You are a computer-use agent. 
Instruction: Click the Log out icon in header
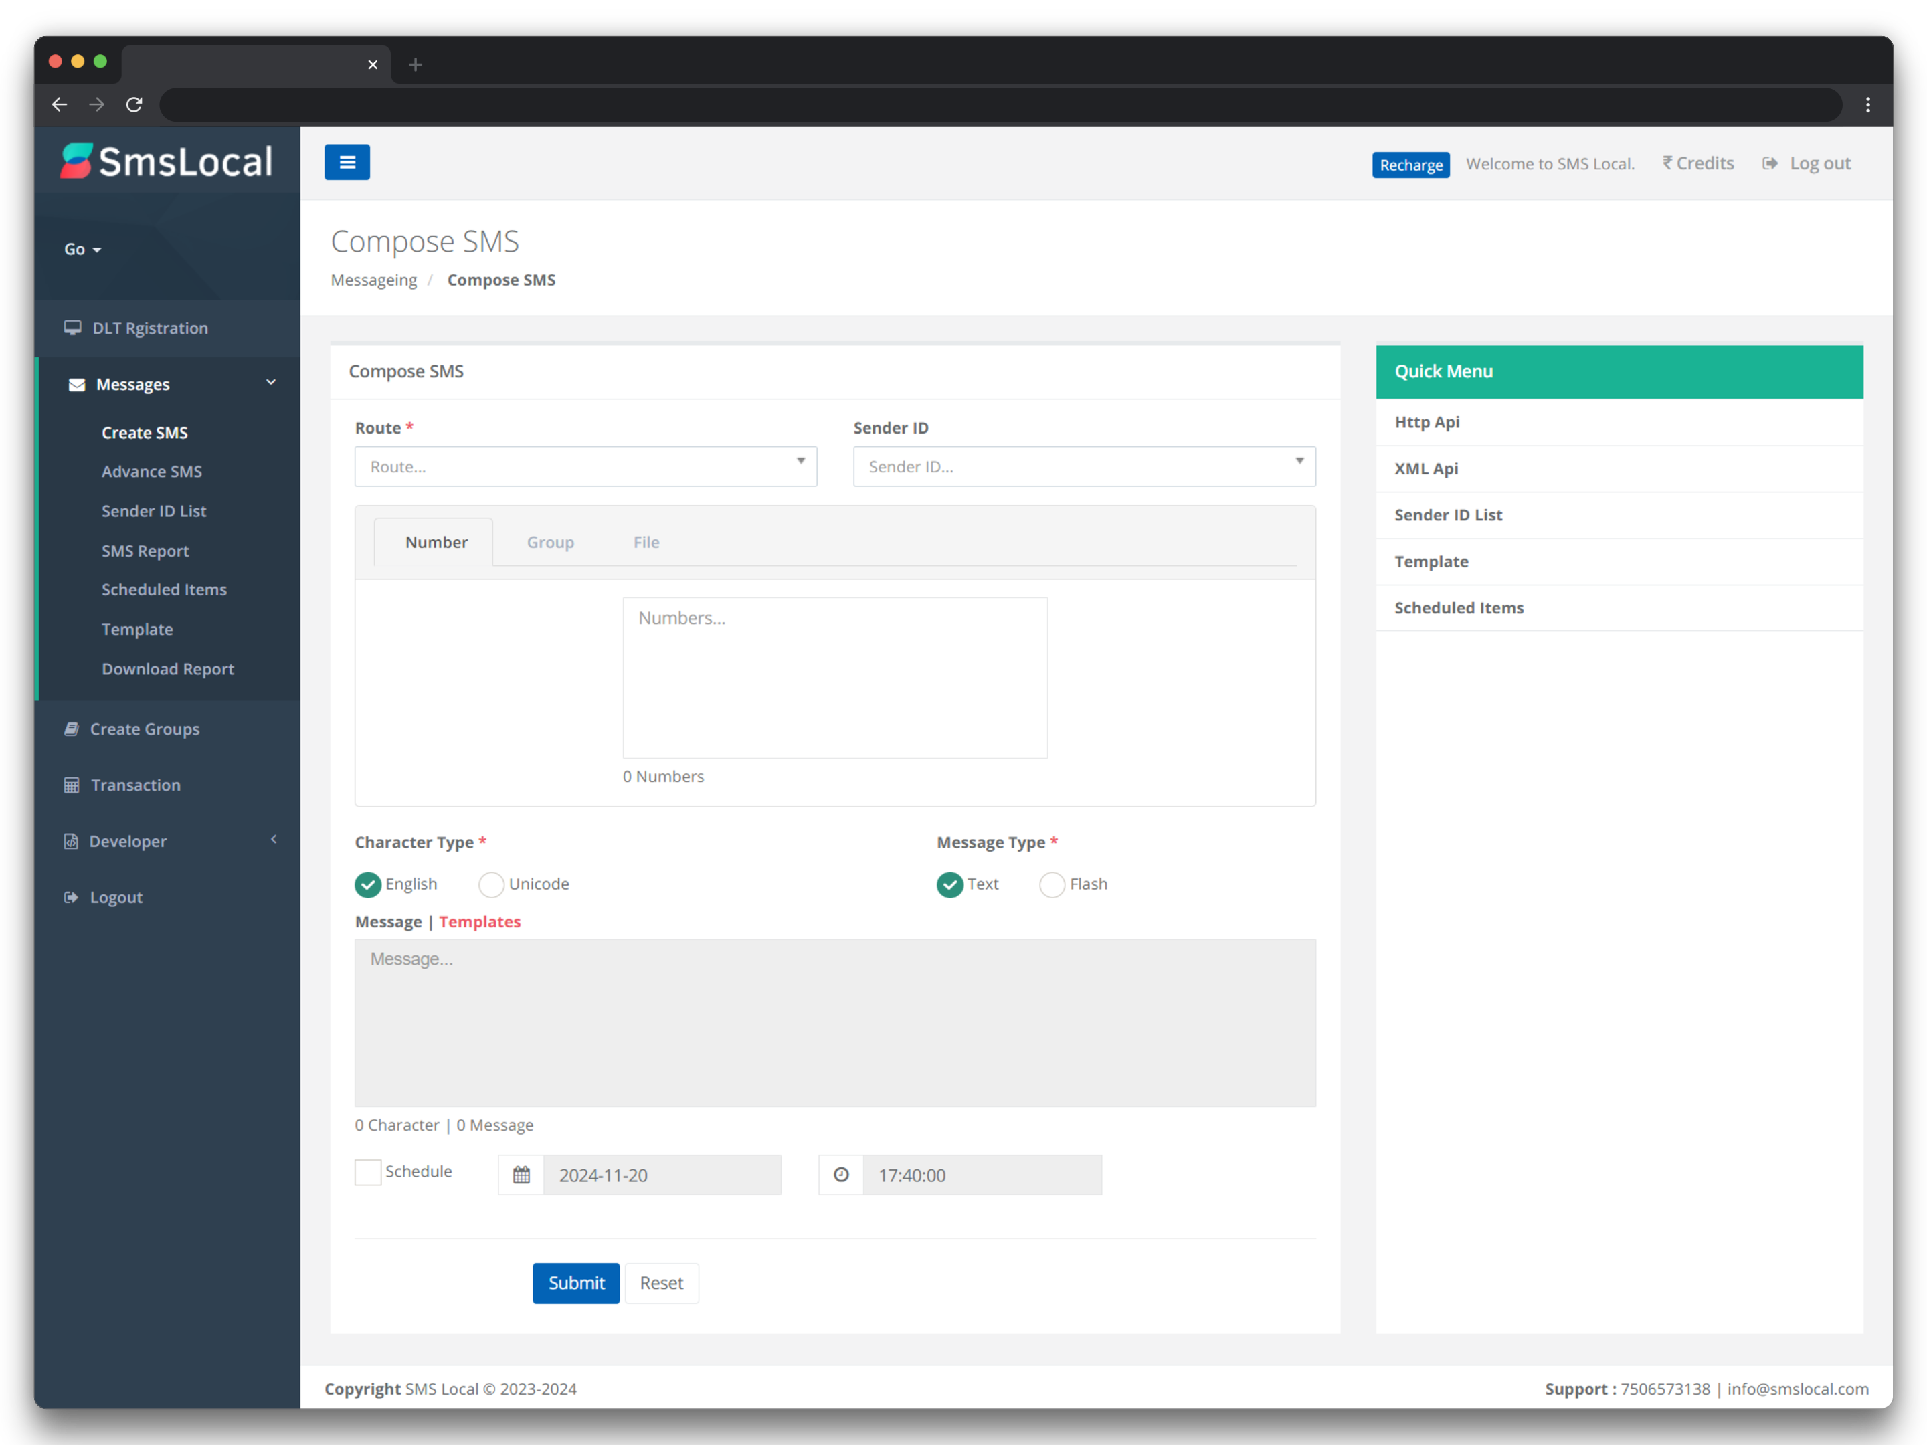(x=1770, y=164)
